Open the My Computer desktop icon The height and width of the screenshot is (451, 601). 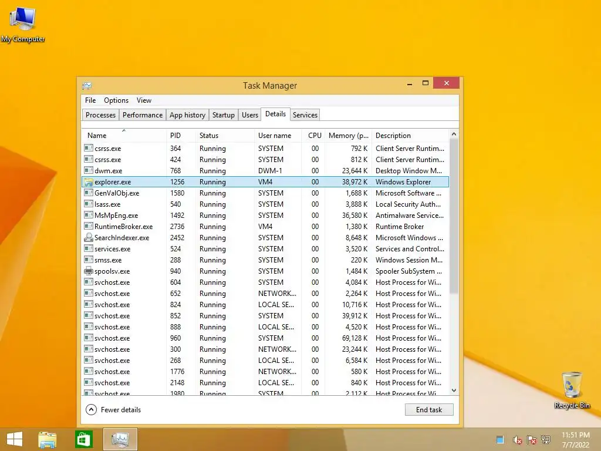click(23, 24)
